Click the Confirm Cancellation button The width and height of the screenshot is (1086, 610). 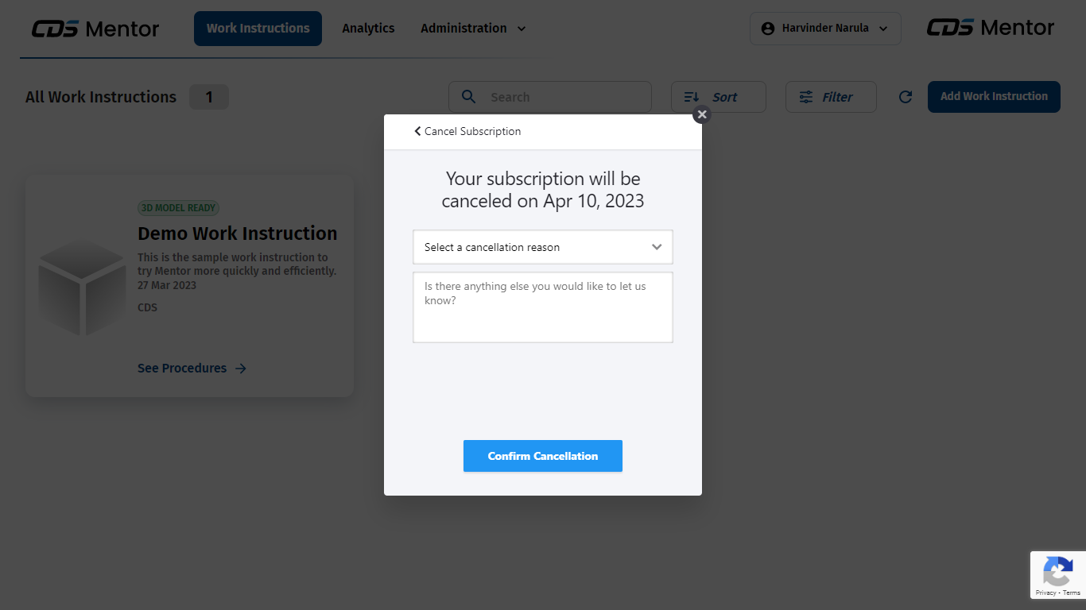point(543,456)
